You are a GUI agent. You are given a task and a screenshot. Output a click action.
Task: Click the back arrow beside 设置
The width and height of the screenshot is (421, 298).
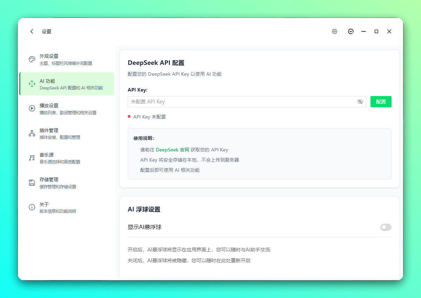click(32, 32)
